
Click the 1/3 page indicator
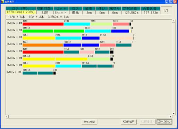coord(166,10)
